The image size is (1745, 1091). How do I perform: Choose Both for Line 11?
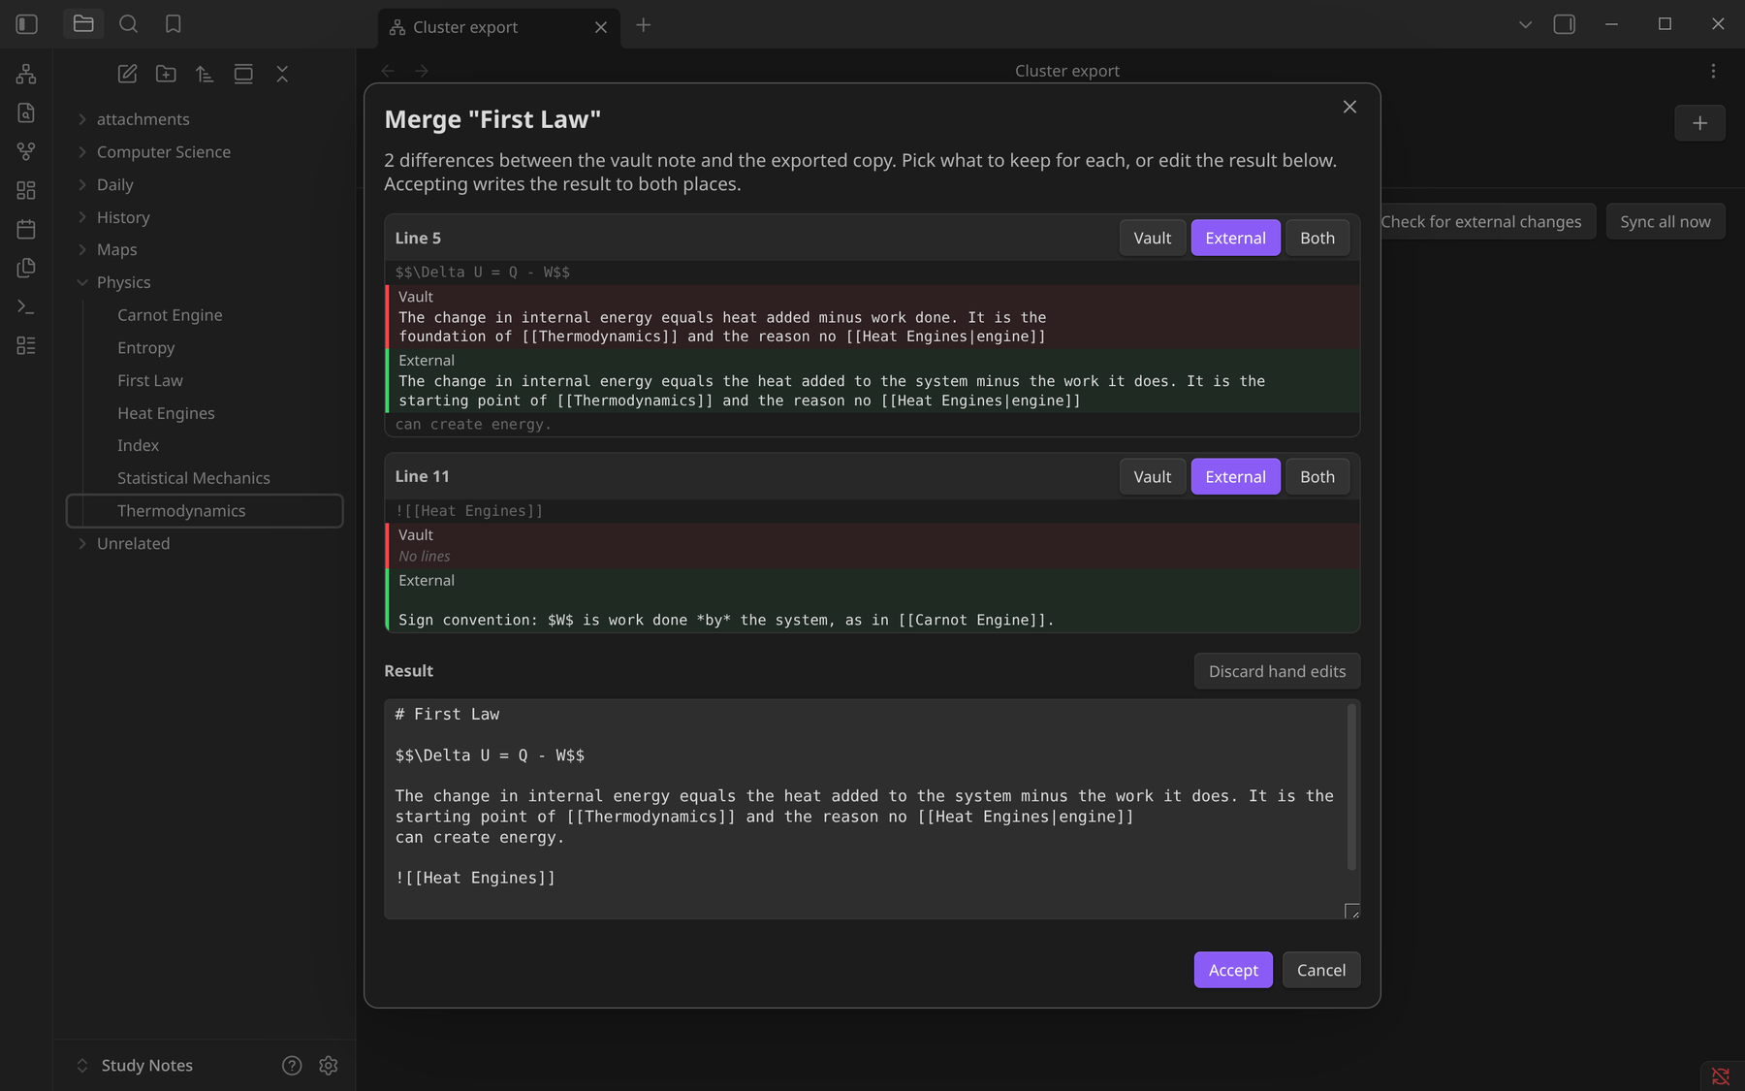coord(1317,476)
